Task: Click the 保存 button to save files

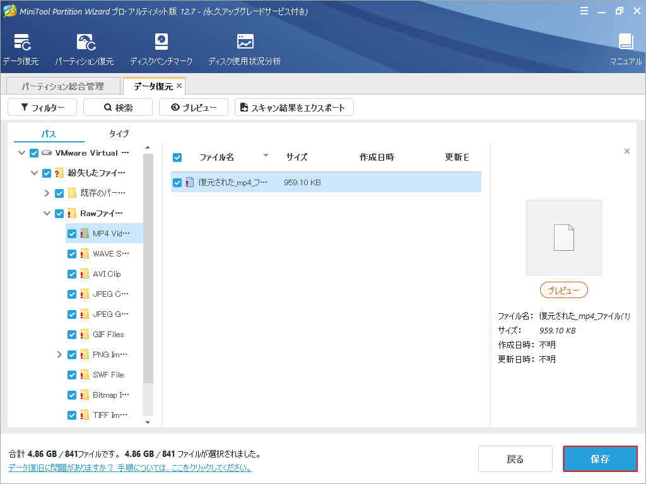Action: pos(600,459)
